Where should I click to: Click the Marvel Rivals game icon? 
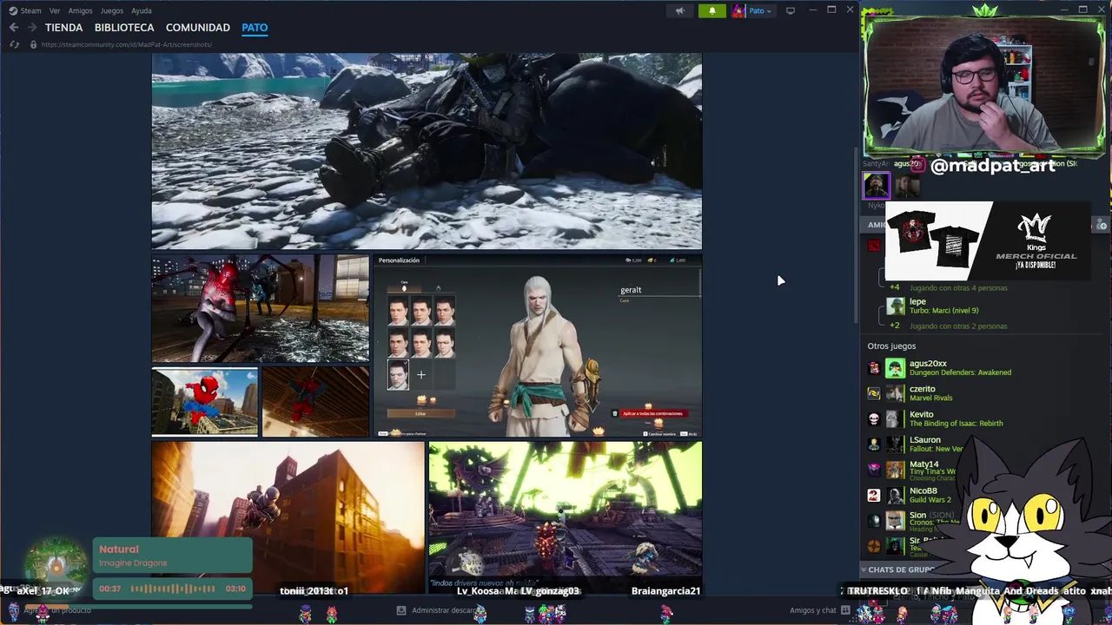[x=874, y=393]
